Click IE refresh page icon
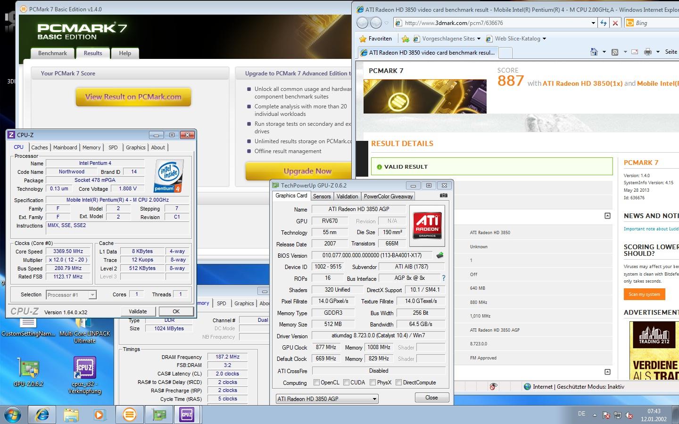Viewport: 679px width, 424px height. pos(604,23)
